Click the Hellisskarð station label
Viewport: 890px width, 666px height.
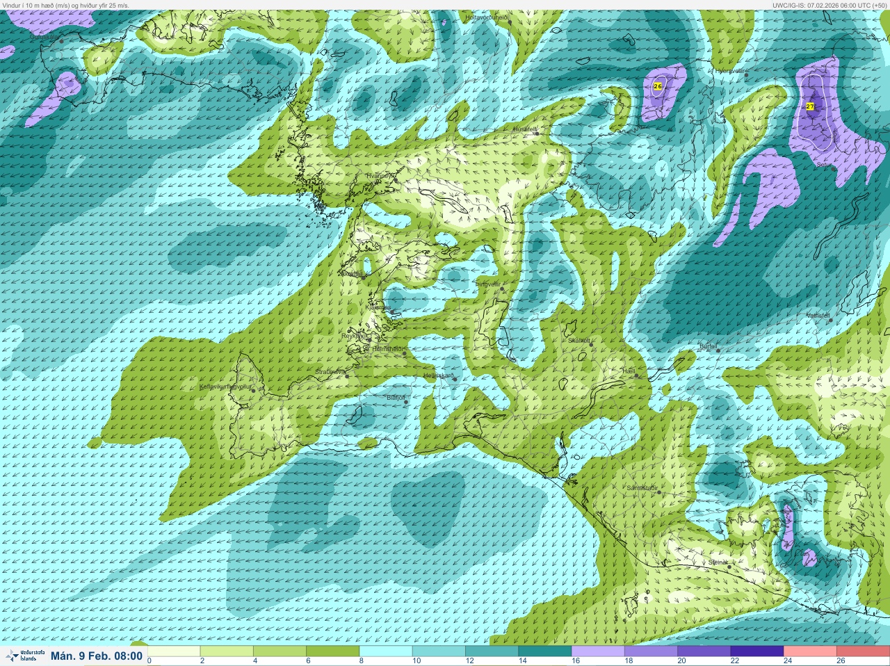(439, 375)
